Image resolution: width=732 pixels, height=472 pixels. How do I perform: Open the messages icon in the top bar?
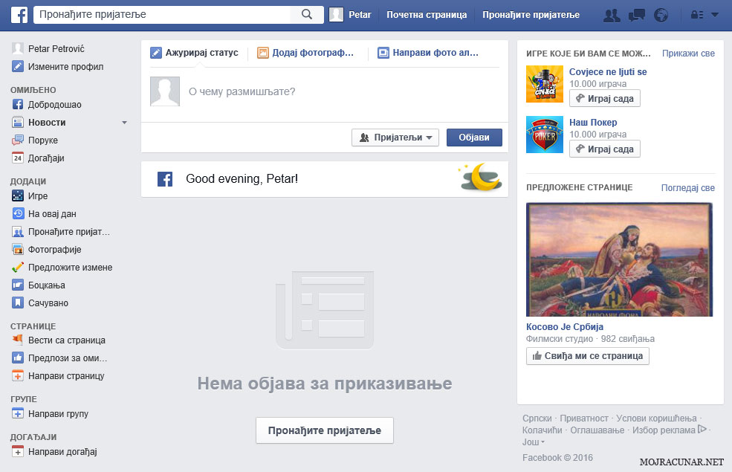637,16
